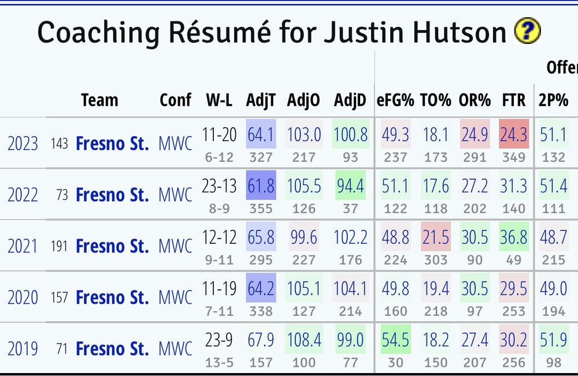Screen dimensions: 578x376
Task: Click the OR% column header
Action: click(x=475, y=100)
